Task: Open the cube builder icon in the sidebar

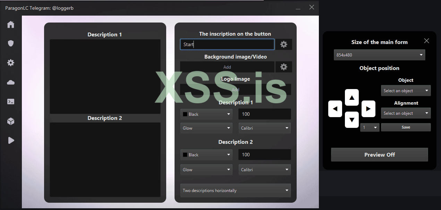Action: (x=11, y=121)
